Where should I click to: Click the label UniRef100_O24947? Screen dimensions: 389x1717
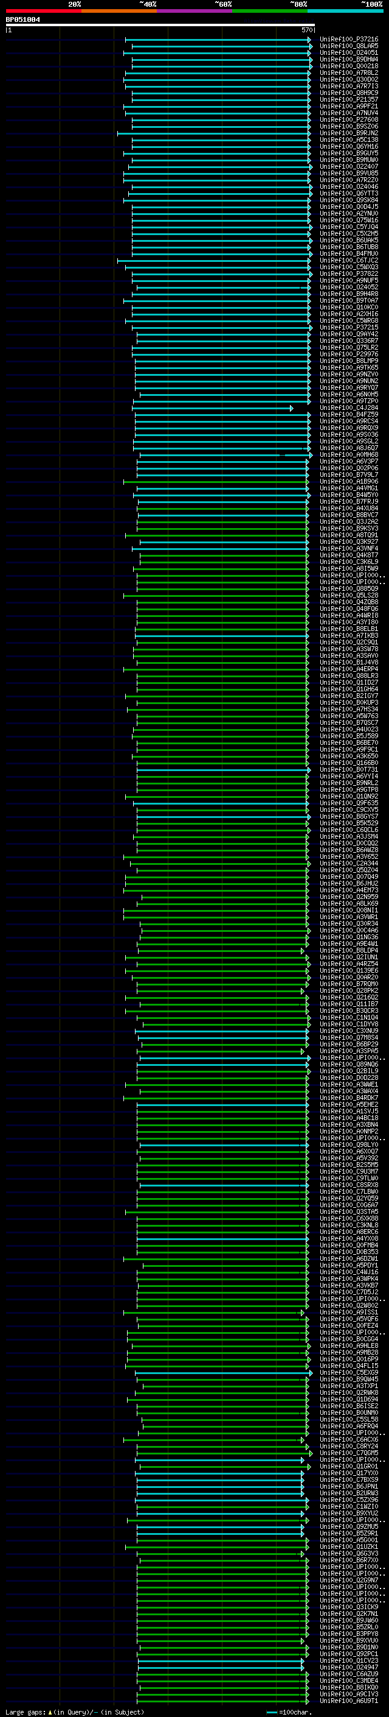pyautogui.click(x=349, y=1667)
